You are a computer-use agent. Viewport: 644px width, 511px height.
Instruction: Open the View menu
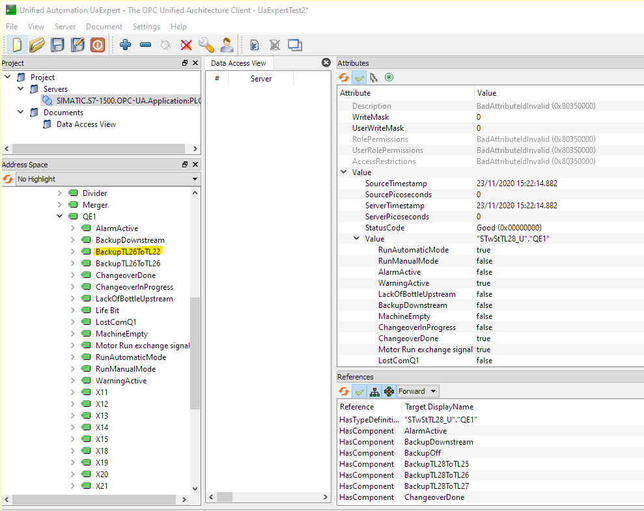pos(36,26)
